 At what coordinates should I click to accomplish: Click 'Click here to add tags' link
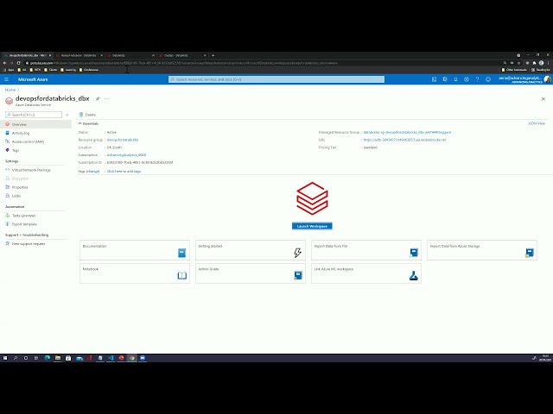pos(124,172)
